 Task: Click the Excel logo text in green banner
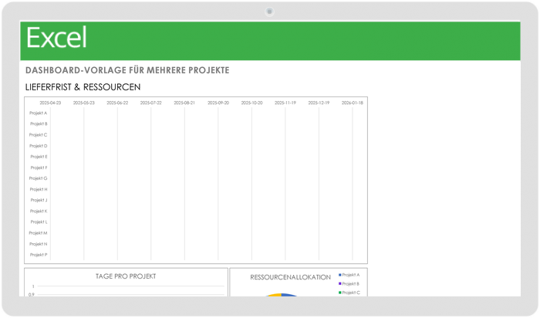pyautogui.click(x=56, y=38)
